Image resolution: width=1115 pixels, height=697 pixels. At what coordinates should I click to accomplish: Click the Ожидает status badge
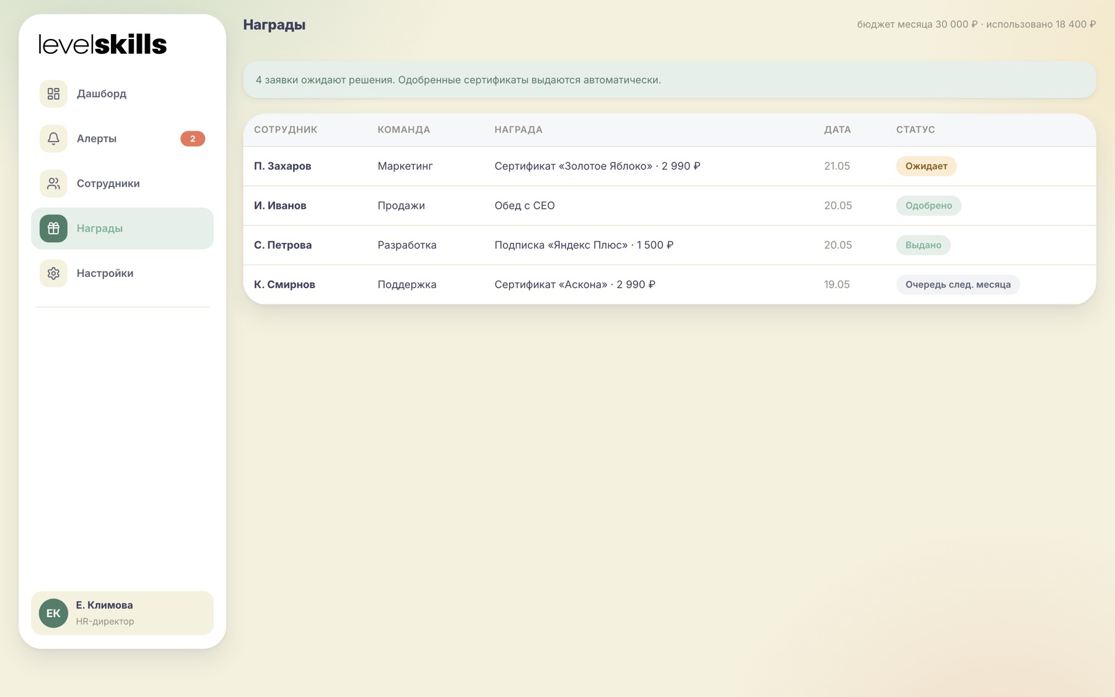926,166
